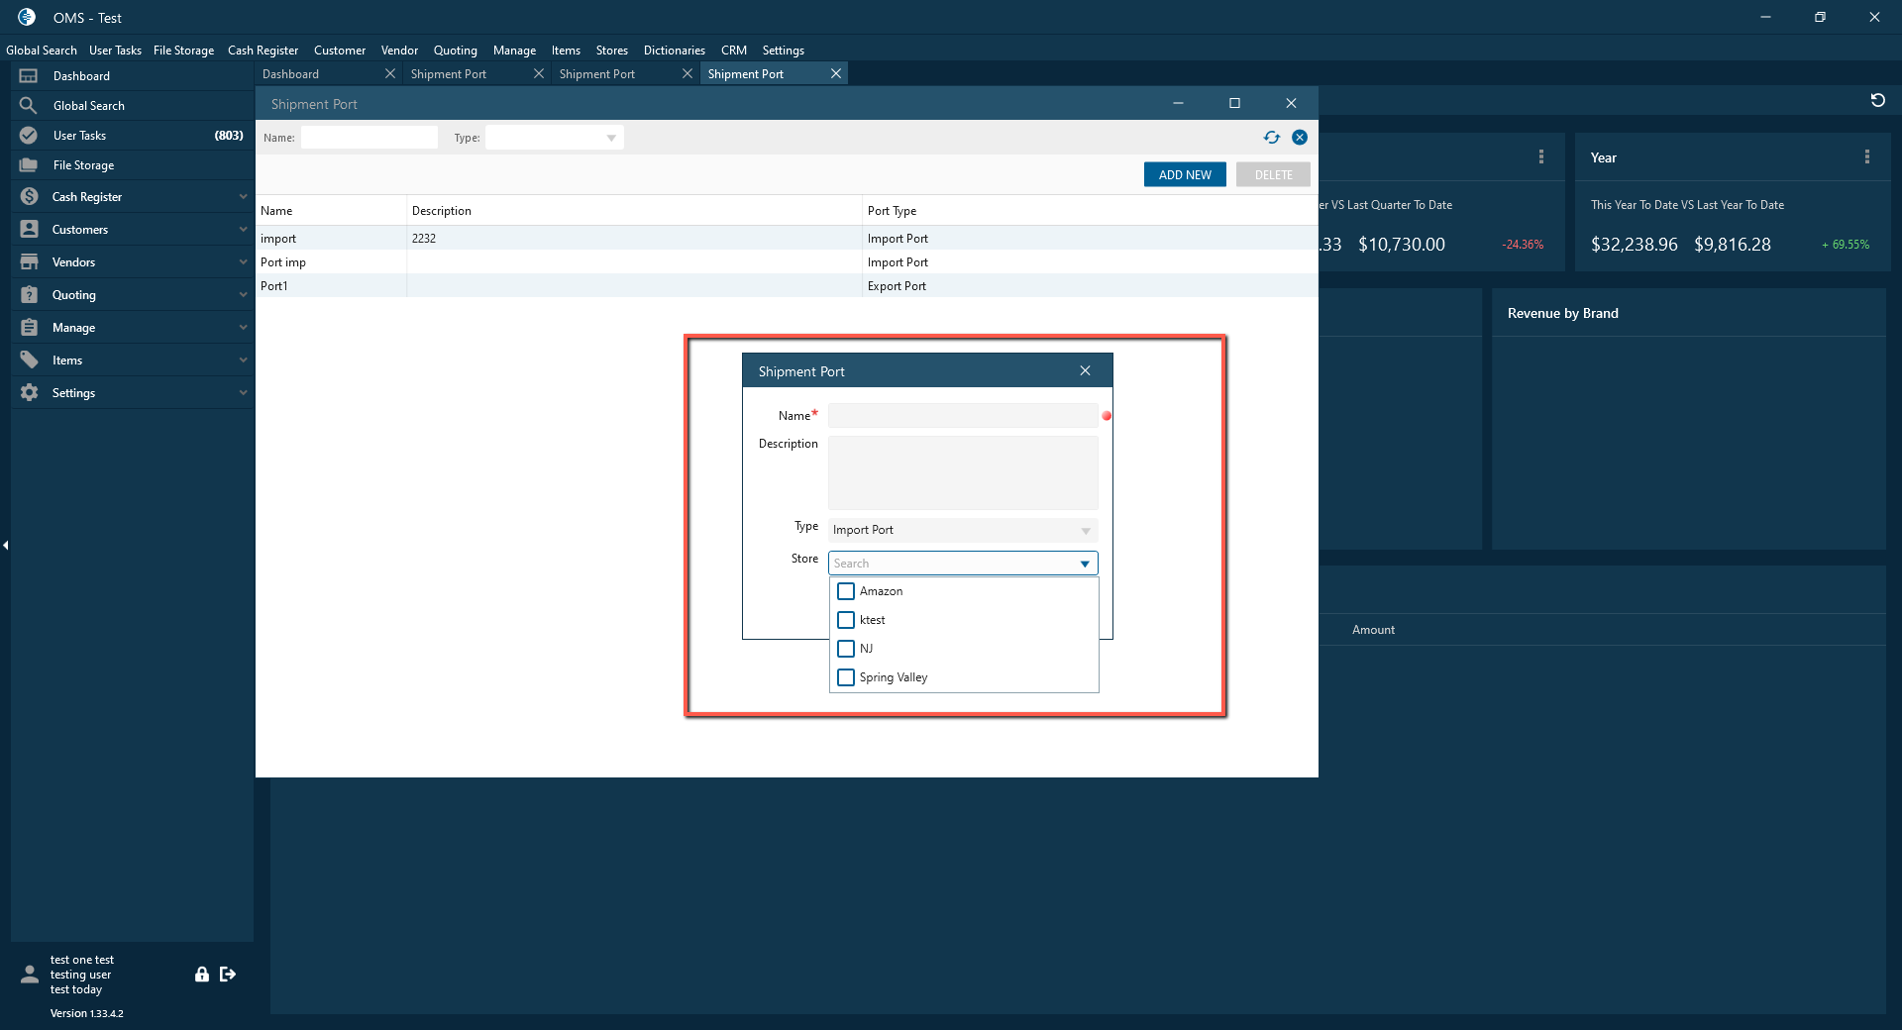This screenshot has width=1902, height=1030.
Task: Collapse the Store dropdown arrow
Action: [x=1085, y=564]
